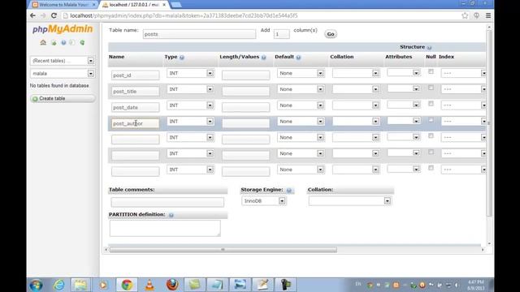Toggle Null checkbox for post_id row
The height and width of the screenshot is (292, 520).
tap(431, 71)
